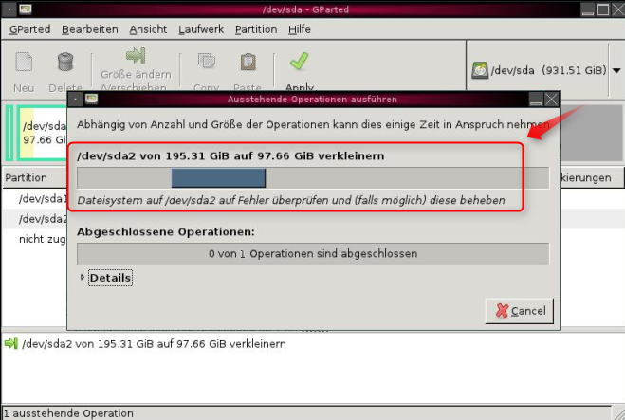Open the /dev/sda device dropdown arrow
Viewport: 625px width, 420px height.
[x=616, y=70]
